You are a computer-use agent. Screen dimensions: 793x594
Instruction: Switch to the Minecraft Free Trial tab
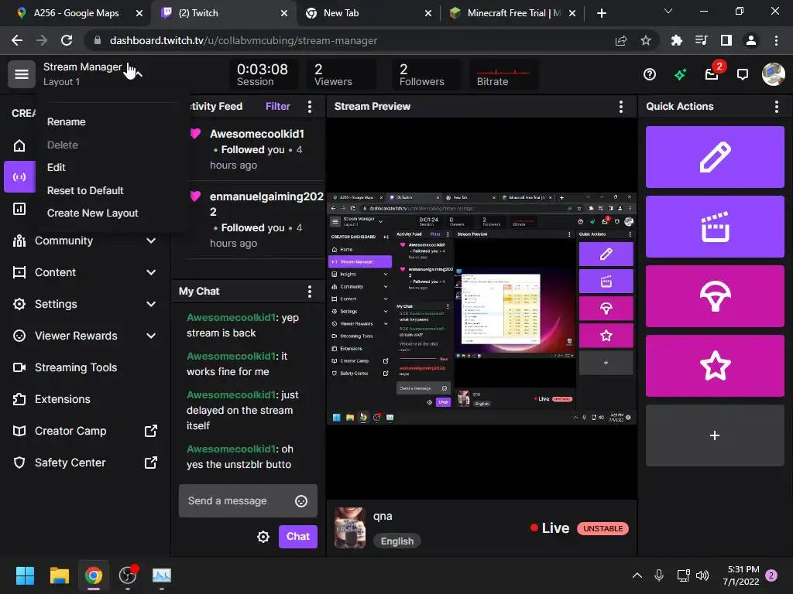tap(513, 13)
